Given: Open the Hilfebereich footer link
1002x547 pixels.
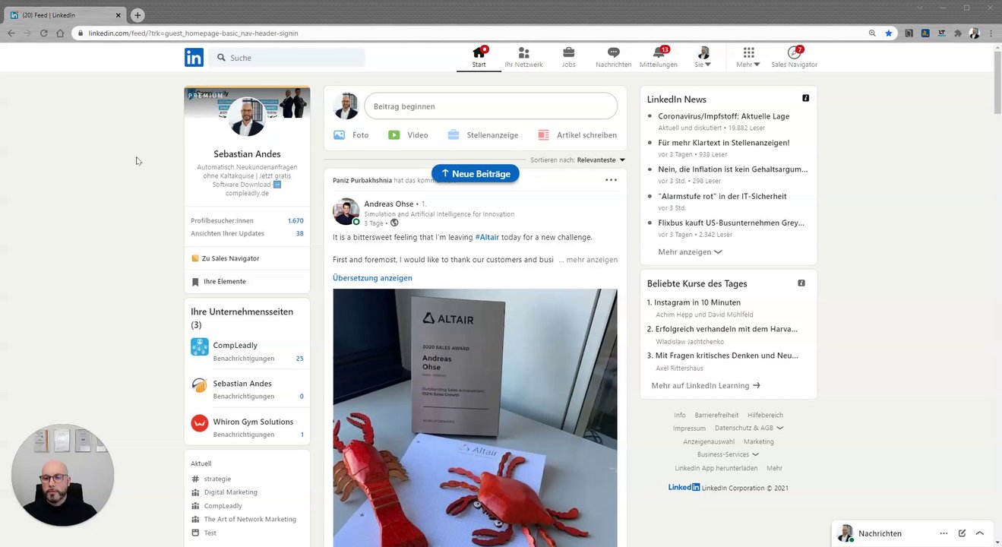Looking at the screenshot, I should pyautogui.click(x=765, y=416).
